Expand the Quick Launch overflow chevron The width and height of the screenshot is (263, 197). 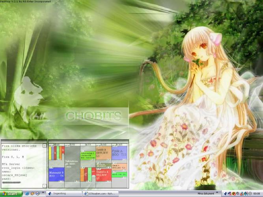[43, 193]
